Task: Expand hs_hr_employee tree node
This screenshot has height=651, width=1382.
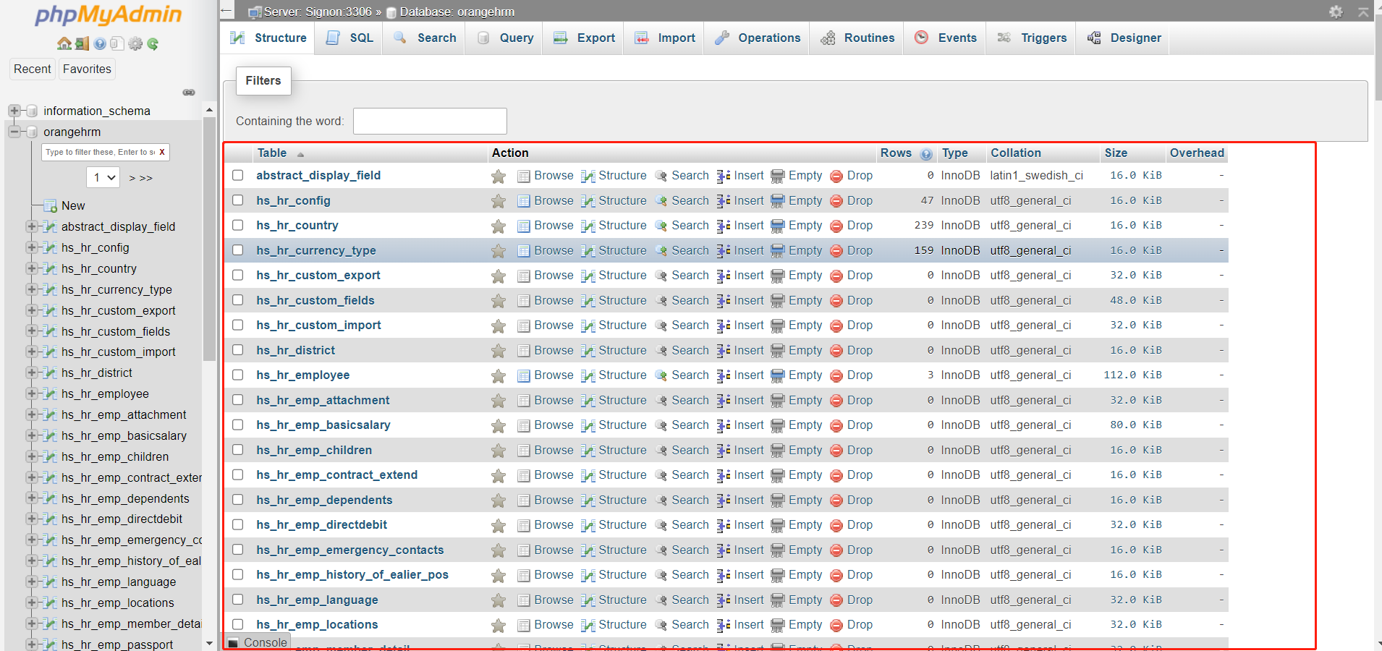Action: coord(31,393)
